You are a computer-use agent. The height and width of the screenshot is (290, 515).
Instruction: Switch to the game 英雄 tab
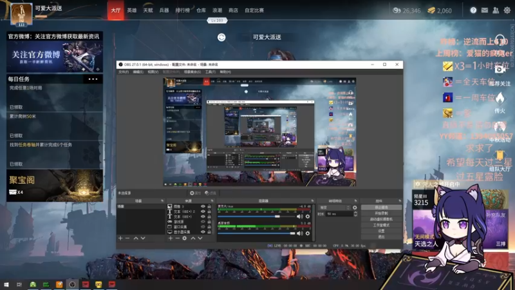(x=132, y=10)
